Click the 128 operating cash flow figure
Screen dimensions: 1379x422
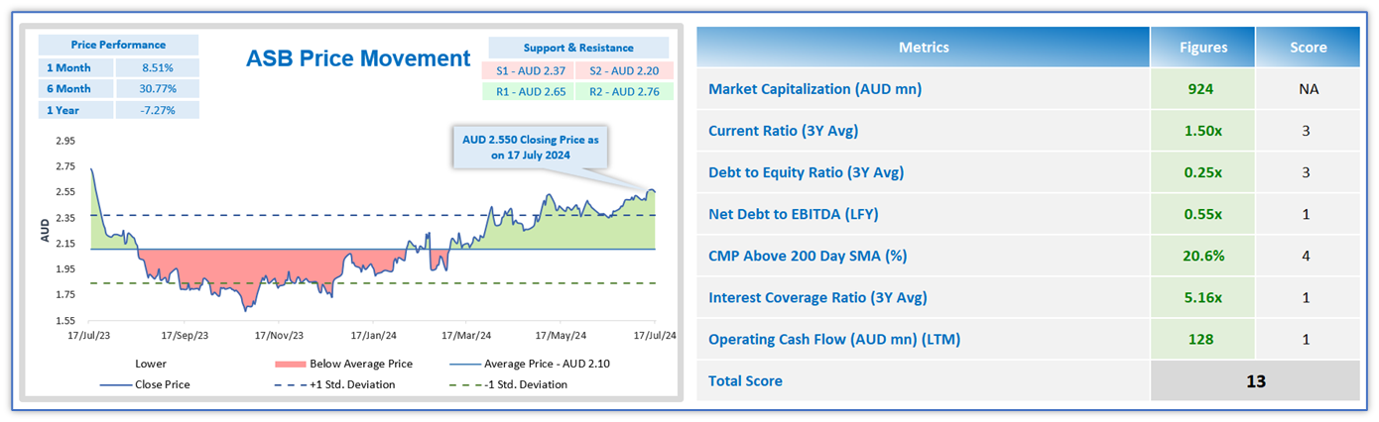tap(1202, 340)
